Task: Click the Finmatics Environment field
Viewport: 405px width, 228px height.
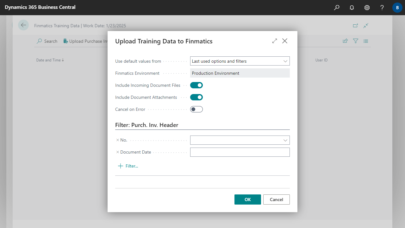Action: click(x=240, y=73)
